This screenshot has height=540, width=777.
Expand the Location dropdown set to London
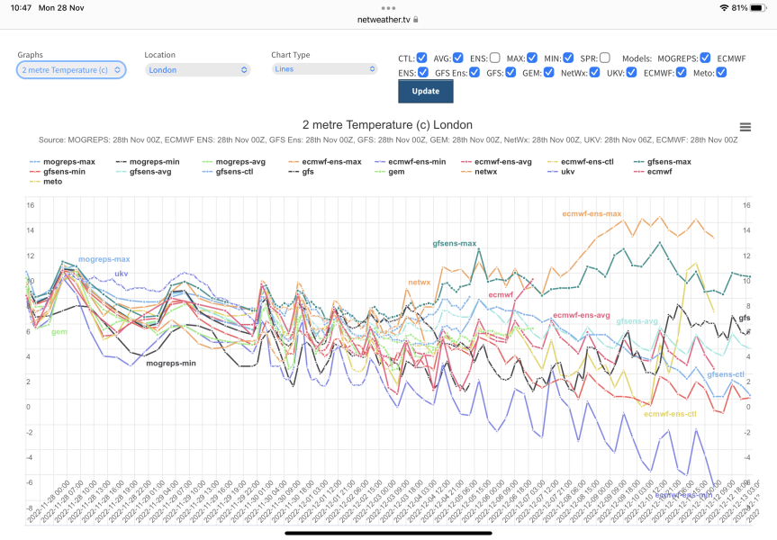[x=197, y=69]
